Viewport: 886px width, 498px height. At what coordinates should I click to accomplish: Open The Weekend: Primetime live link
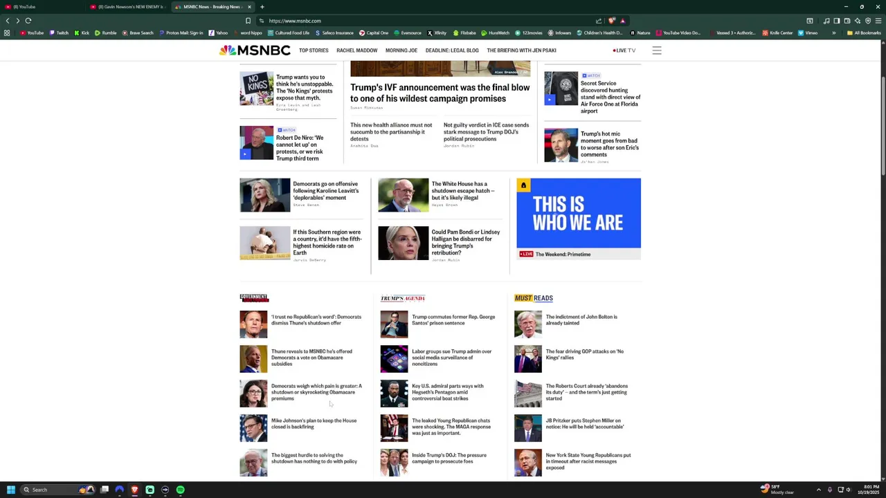(563, 255)
